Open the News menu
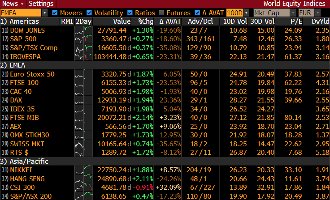 pyautogui.click(x=13, y=4)
